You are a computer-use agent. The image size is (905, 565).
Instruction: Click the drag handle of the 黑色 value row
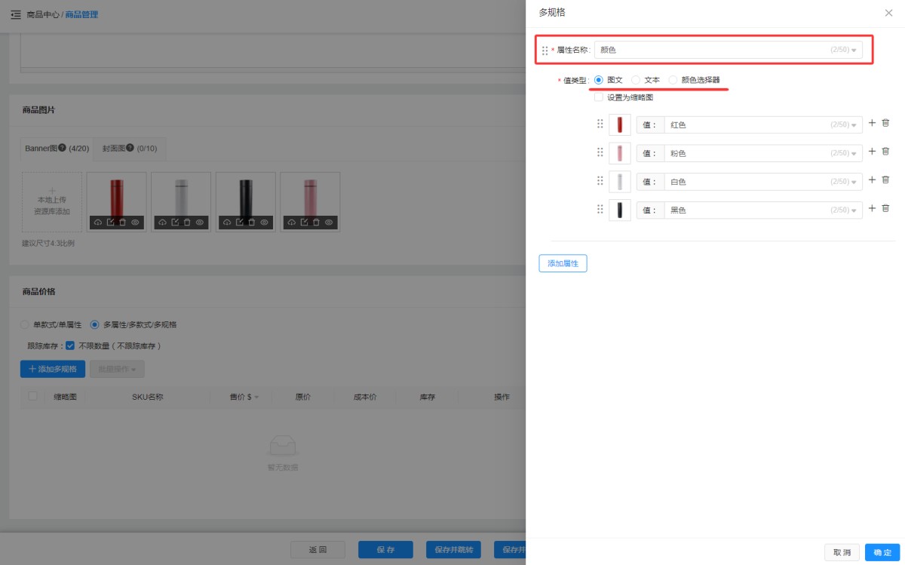[x=600, y=209]
